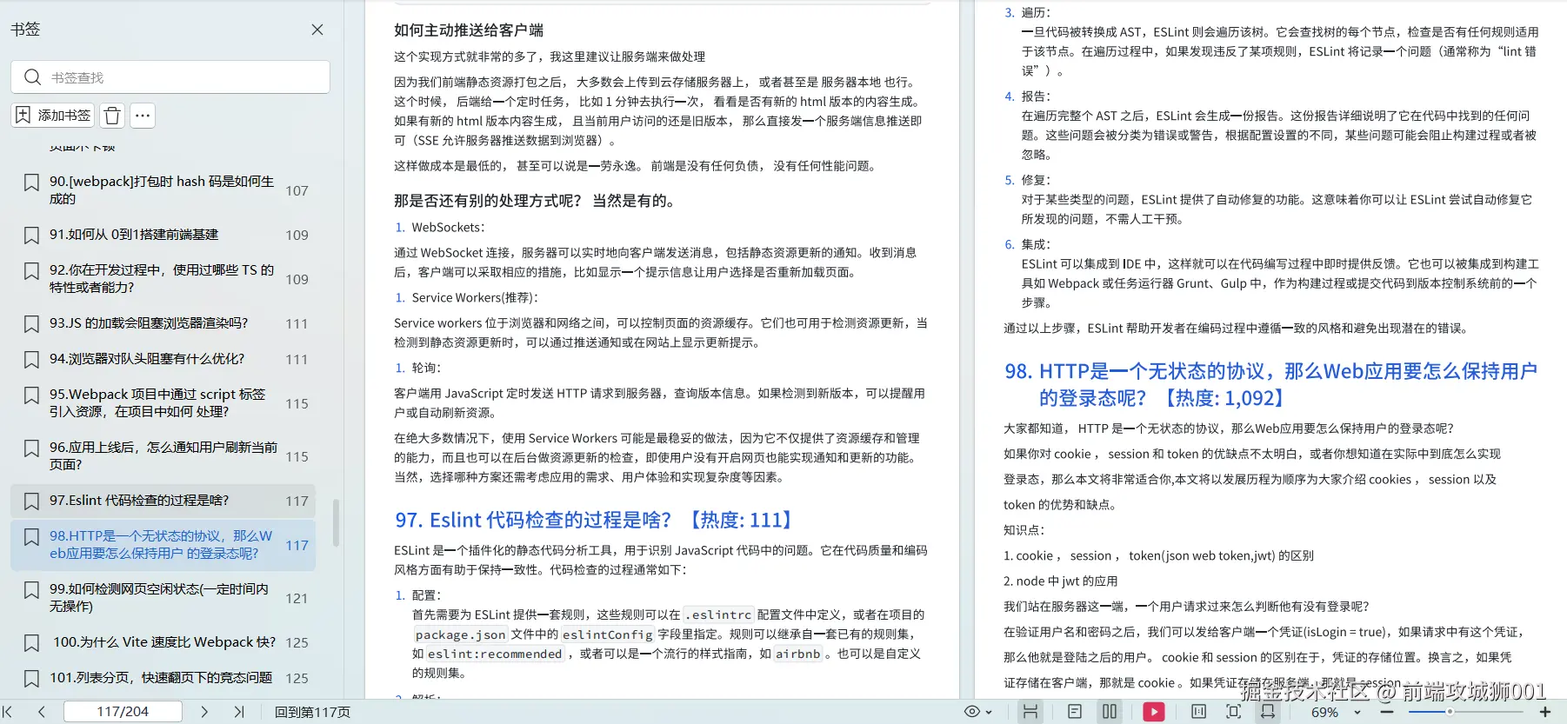Start slideshow with red play button
Screen dimensions: 1567x724
[1154, 712]
